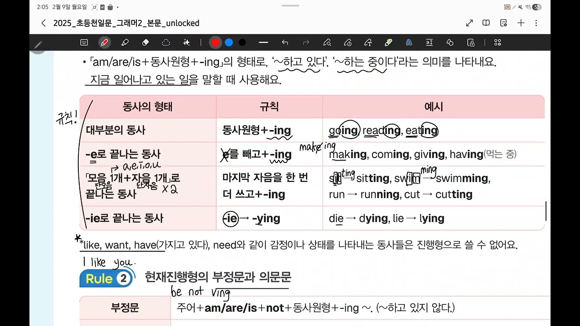
Task: Click the example die → dying
Action: [358, 219]
